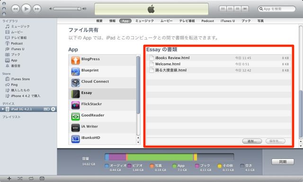Switch to album list view
The image size is (303, 182).
point(230,9)
